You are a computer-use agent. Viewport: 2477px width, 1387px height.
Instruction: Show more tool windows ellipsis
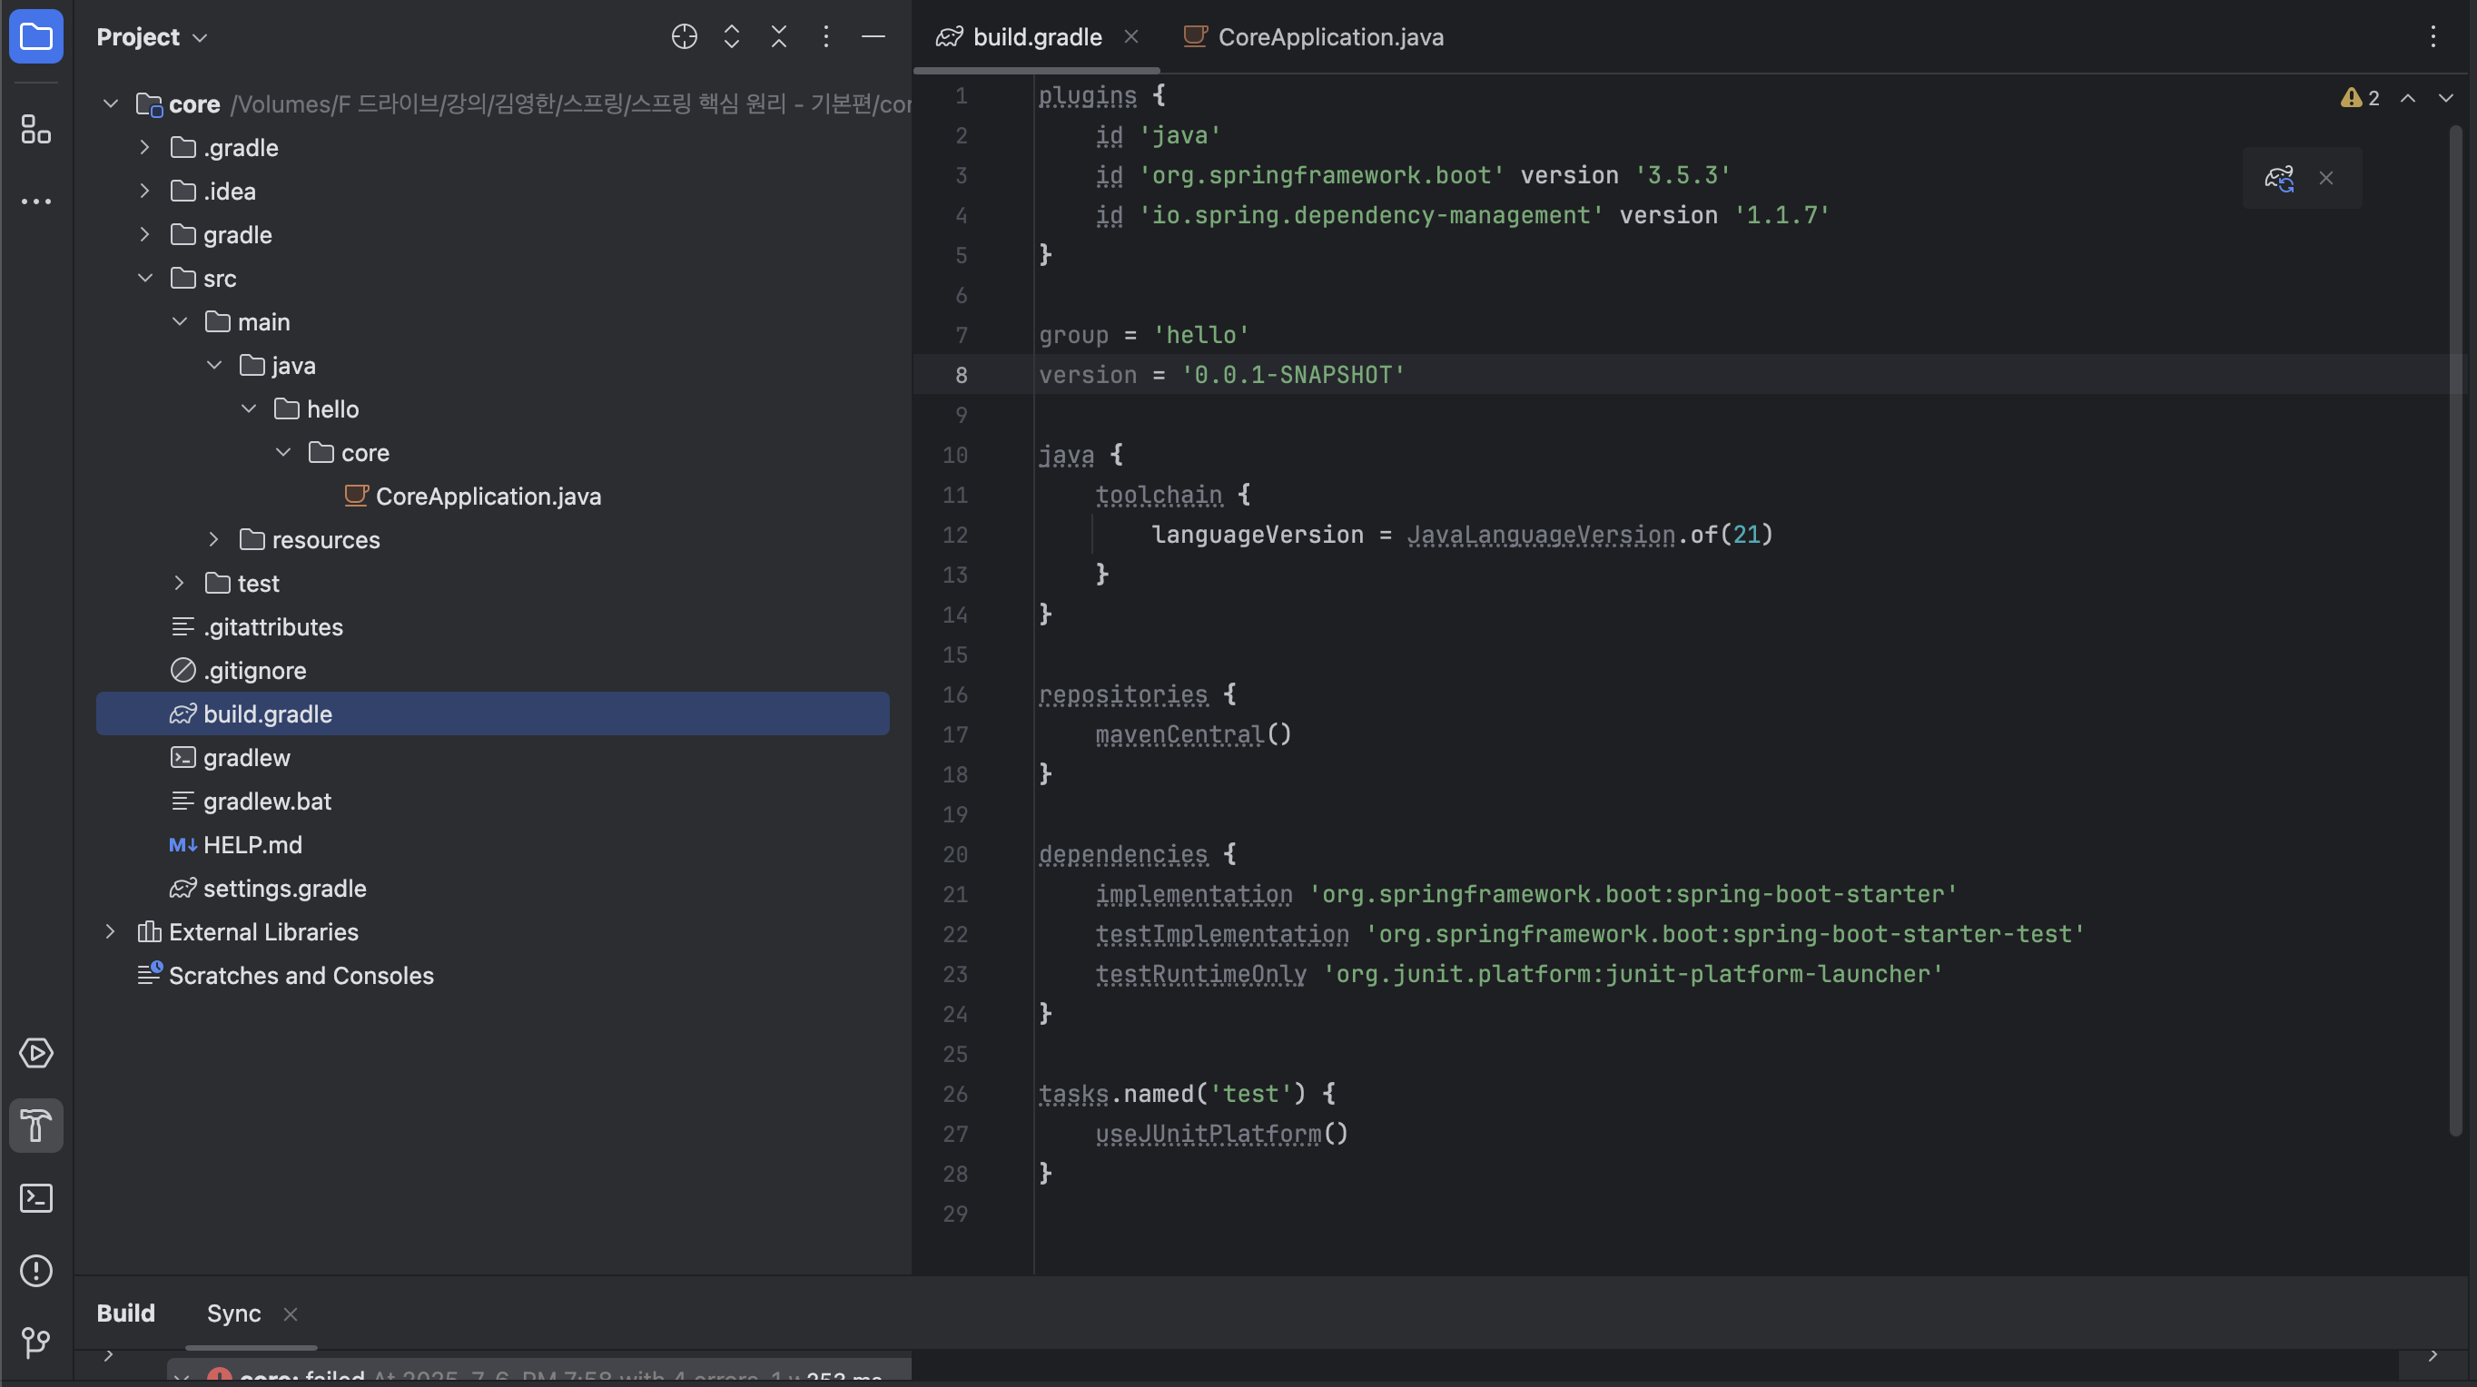click(x=35, y=202)
